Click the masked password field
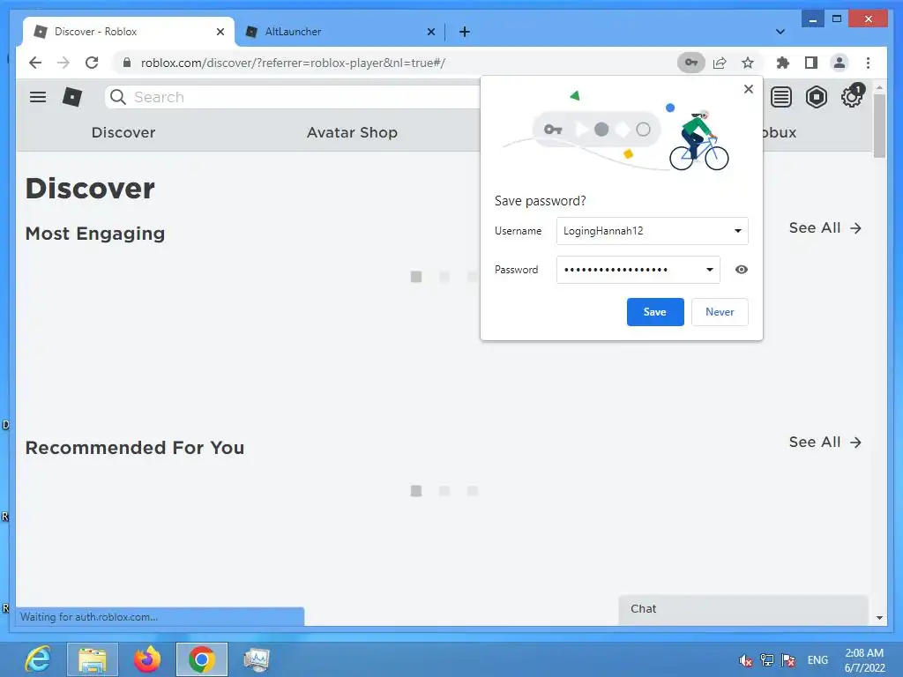Viewport: 903px width, 677px height. [638, 270]
